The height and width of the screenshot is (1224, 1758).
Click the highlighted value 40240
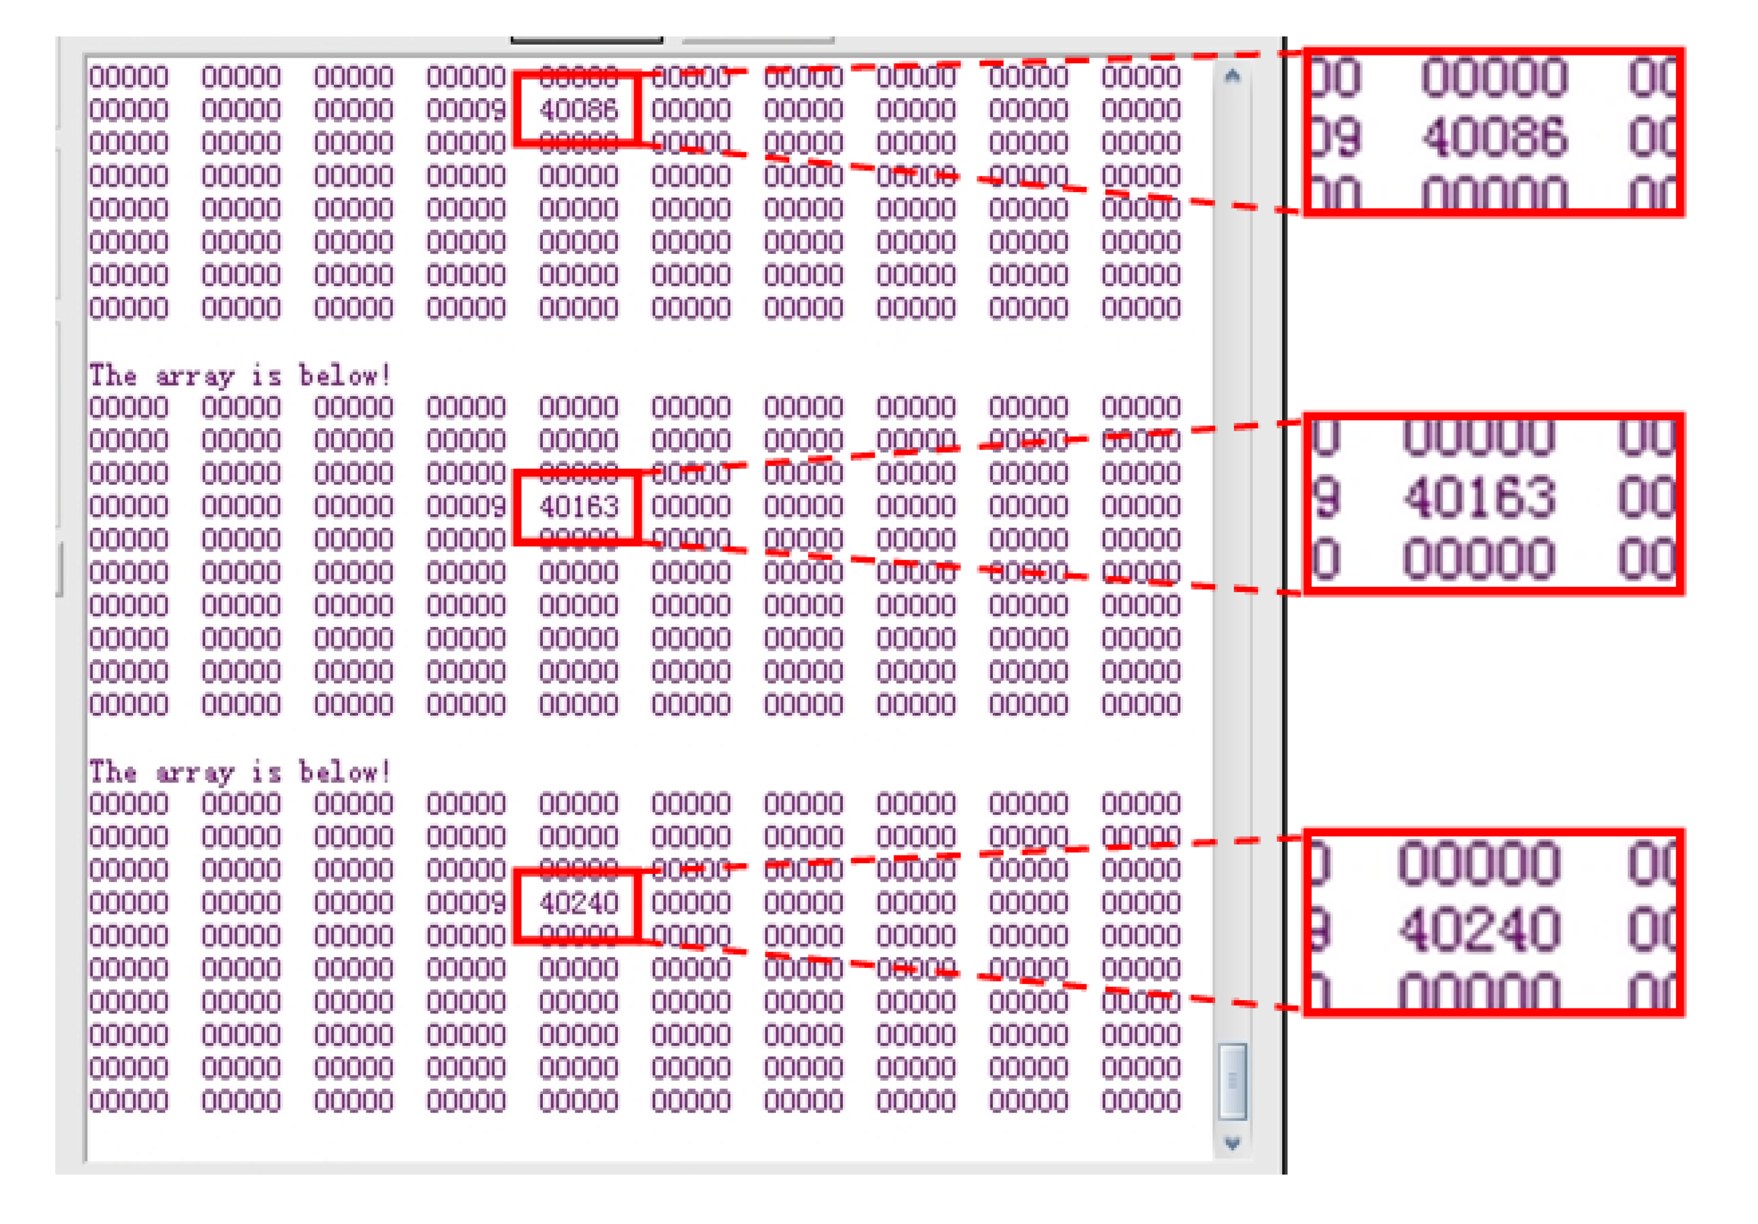click(x=578, y=903)
